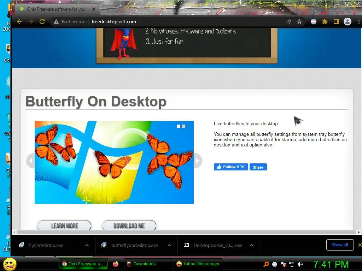Show next slide in butterfly slideshow
362x271 pixels.
[198, 161]
